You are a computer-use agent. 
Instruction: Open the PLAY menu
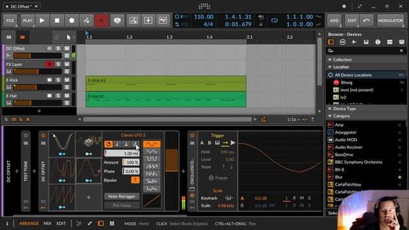[x=27, y=20]
